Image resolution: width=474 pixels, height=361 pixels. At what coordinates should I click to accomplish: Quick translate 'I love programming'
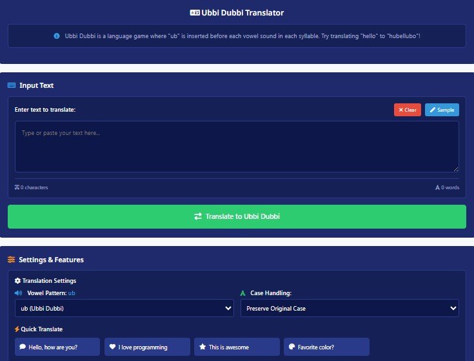pyautogui.click(x=147, y=347)
